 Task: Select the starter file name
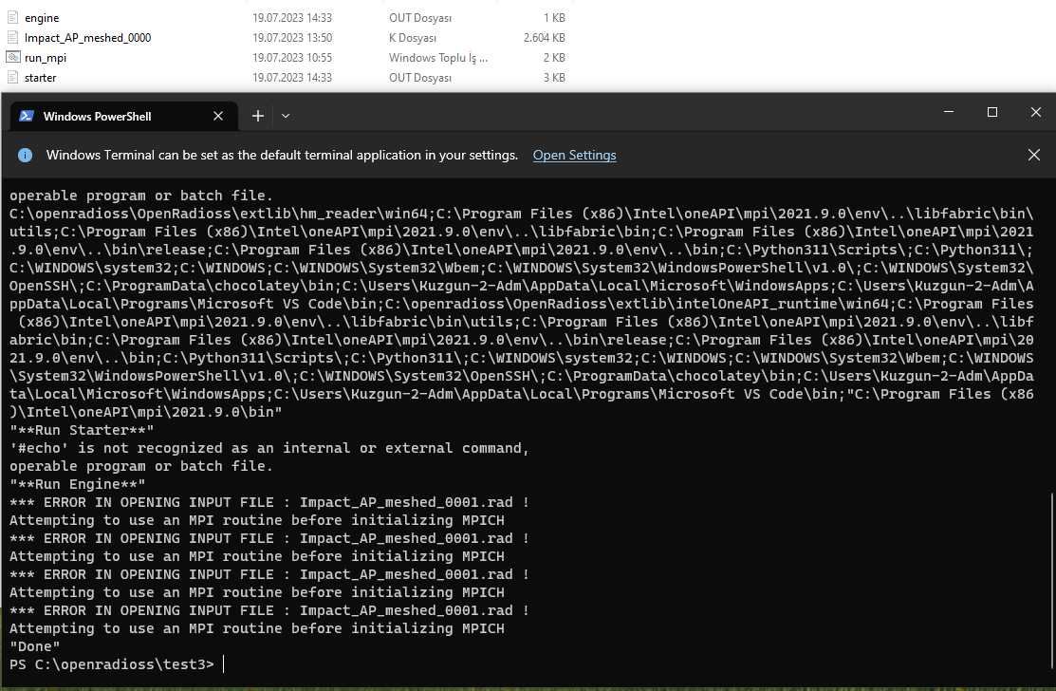point(43,77)
